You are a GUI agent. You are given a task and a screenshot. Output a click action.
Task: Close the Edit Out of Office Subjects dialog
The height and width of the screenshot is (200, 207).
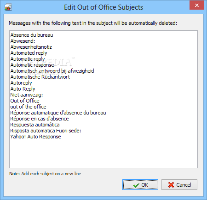[196, 6]
